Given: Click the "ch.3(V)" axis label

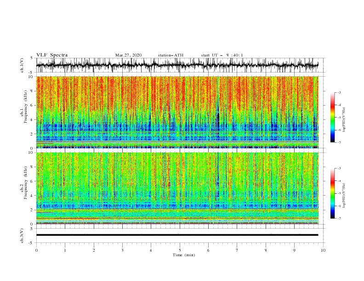Looking at the screenshot, I should click(x=22, y=236).
